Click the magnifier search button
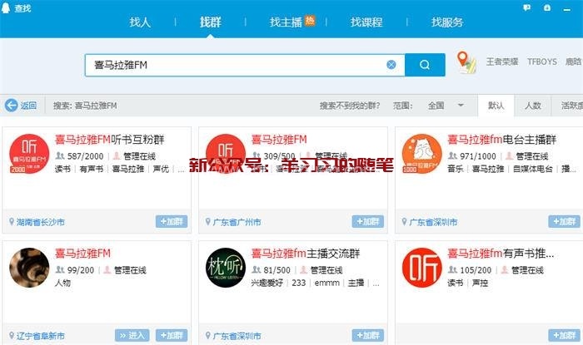Screen dimensions: 583x345 pyautogui.click(x=425, y=65)
